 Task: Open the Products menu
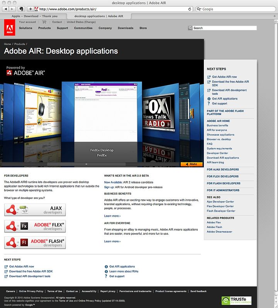pyautogui.click(x=44, y=28)
